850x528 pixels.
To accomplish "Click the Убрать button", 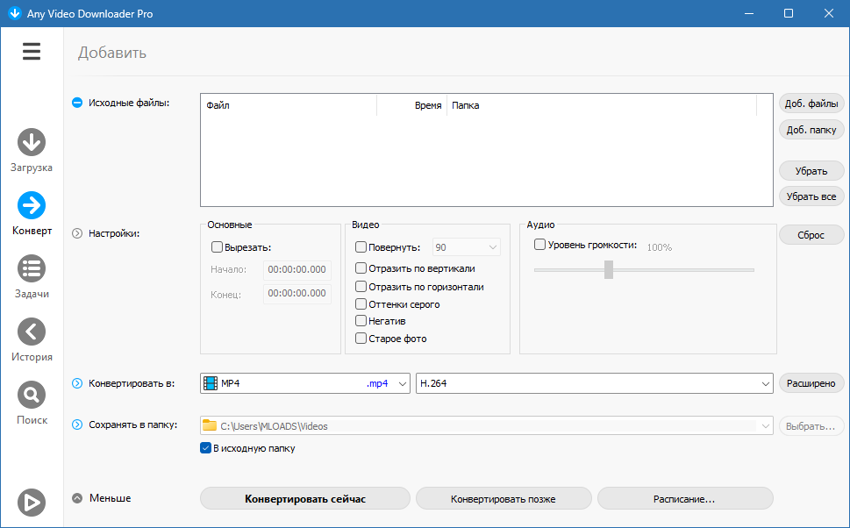I will 811,171.
